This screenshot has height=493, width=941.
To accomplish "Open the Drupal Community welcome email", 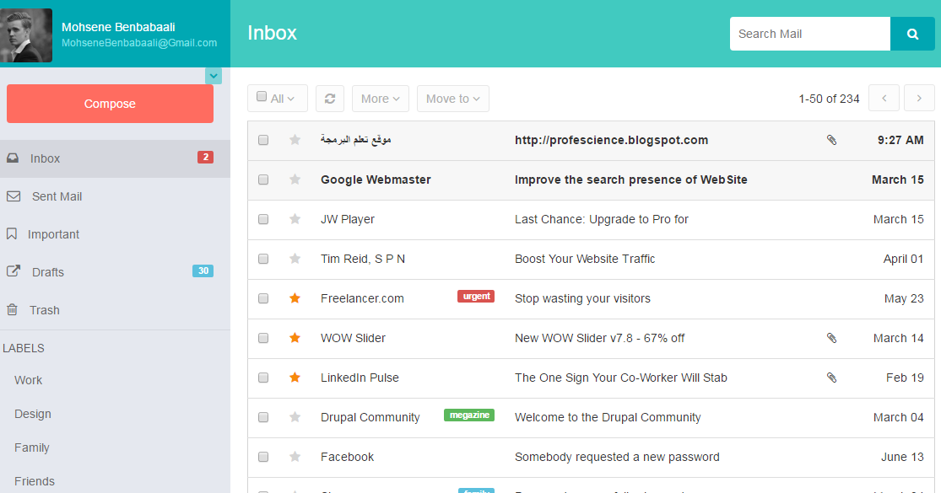I will [x=608, y=417].
